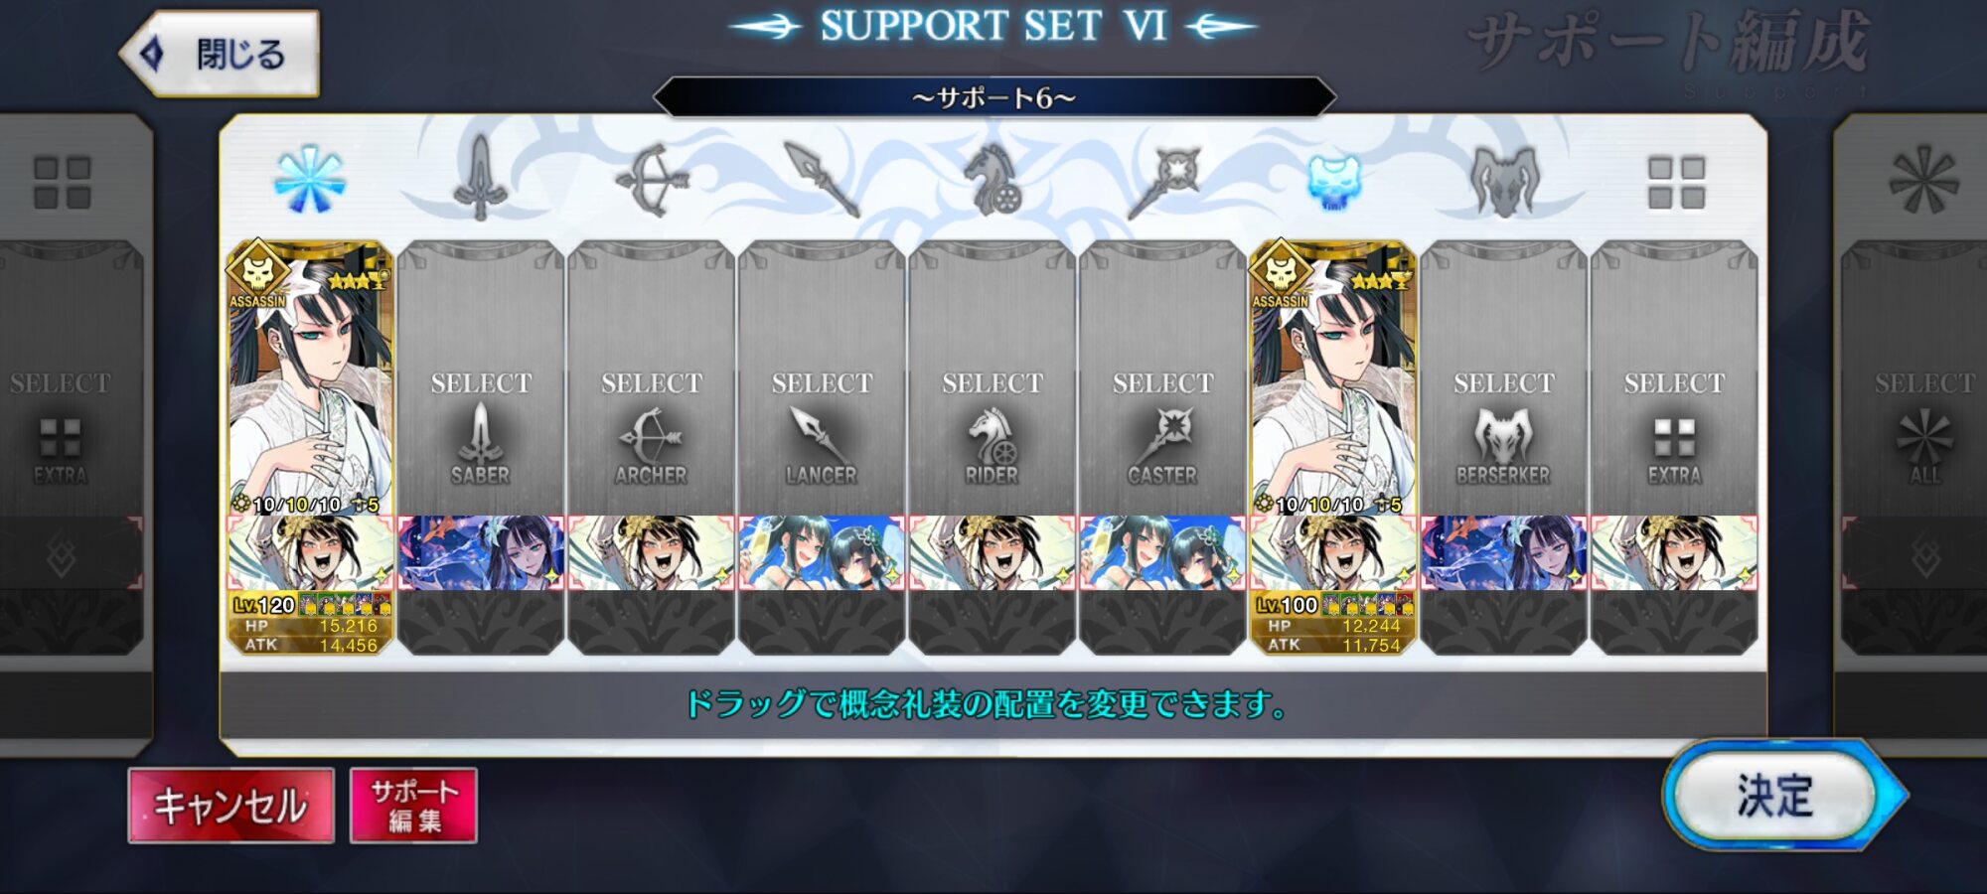Select the All classes snowflake icon
This screenshot has width=1987, height=894.
coord(310,180)
